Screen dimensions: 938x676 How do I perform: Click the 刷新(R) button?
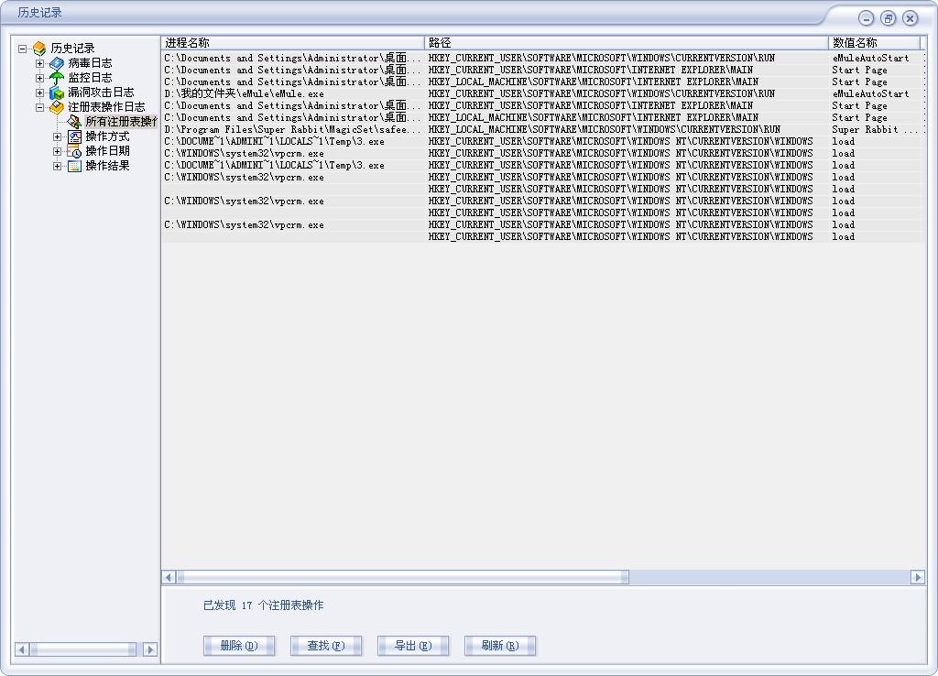500,646
